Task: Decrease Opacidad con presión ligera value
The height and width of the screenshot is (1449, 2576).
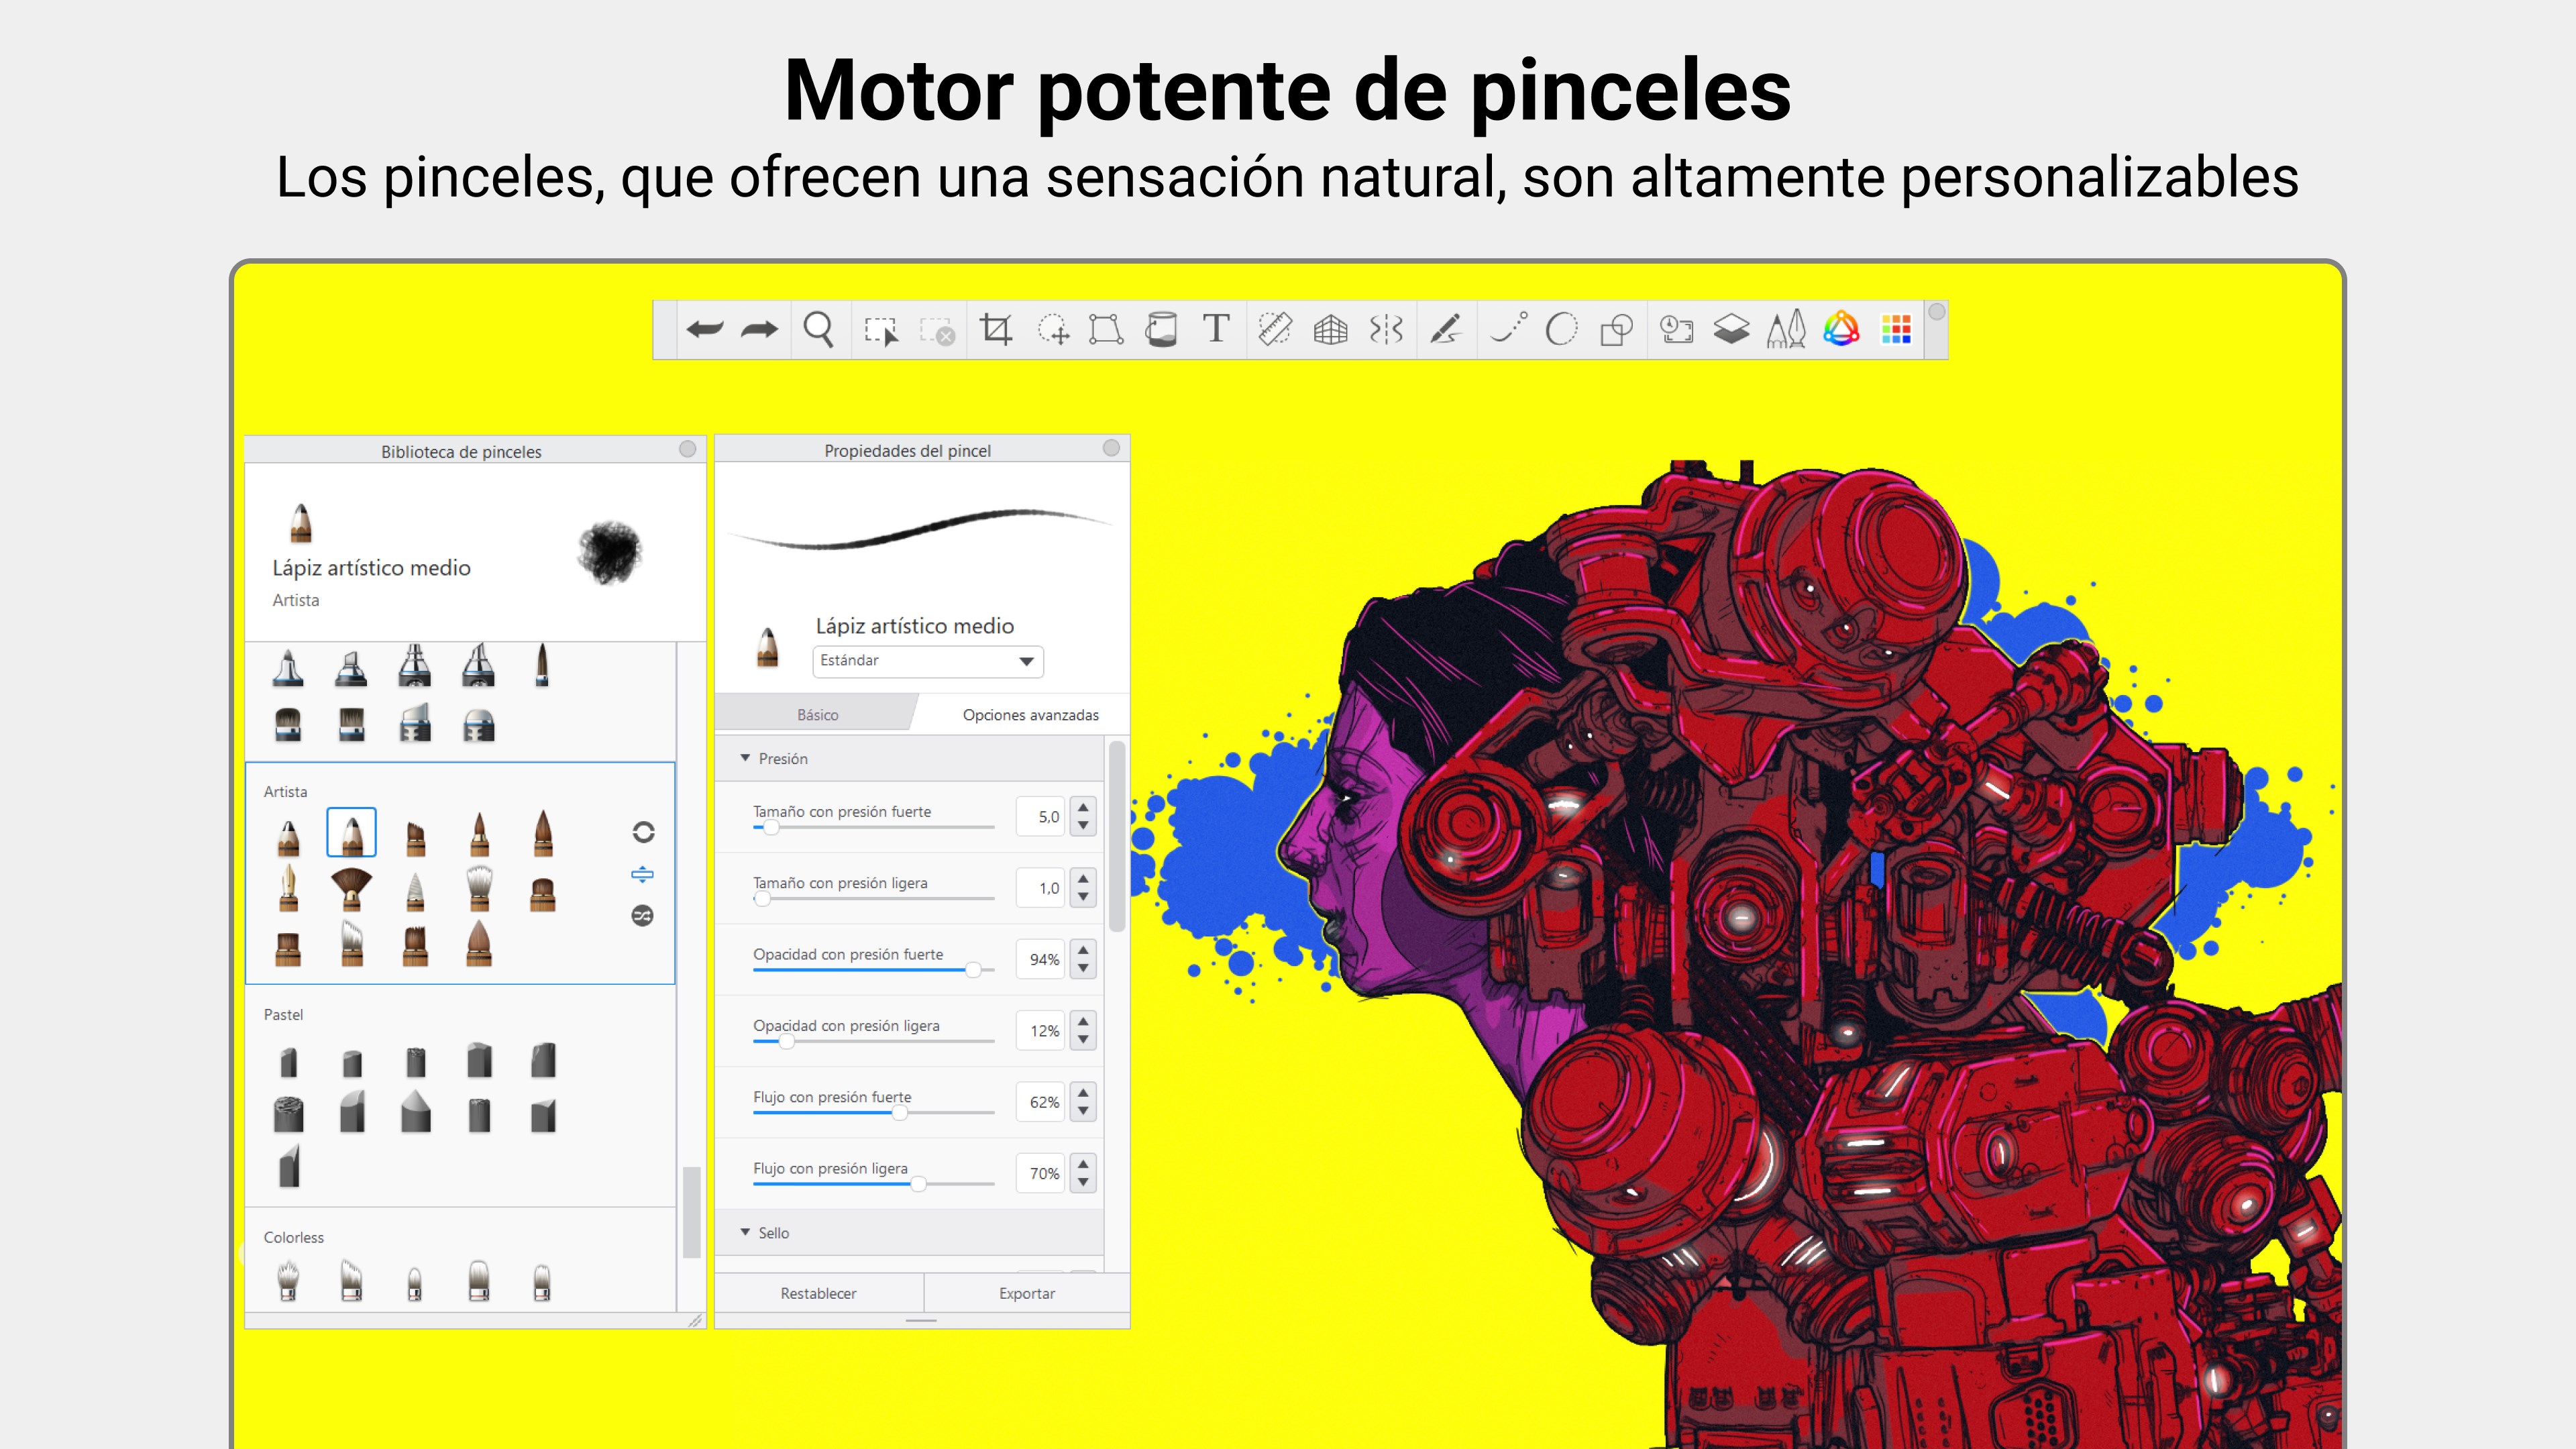Action: 1083,1040
